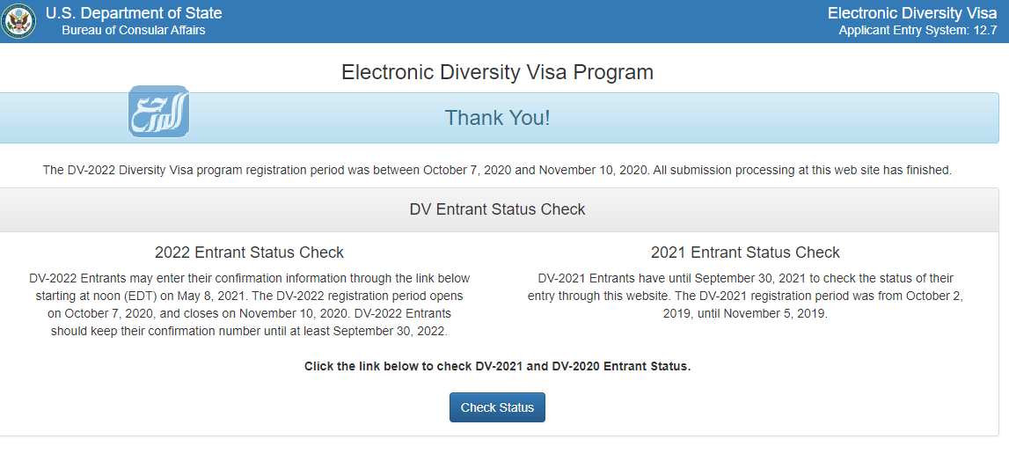The width and height of the screenshot is (1009, 454).
Task: Click the DV-2022 registration period finished notice
Action: tap(497, 170)
